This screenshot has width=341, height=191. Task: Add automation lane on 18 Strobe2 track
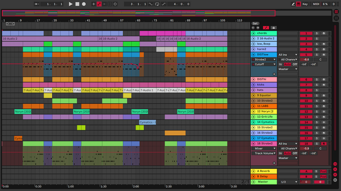274,163
